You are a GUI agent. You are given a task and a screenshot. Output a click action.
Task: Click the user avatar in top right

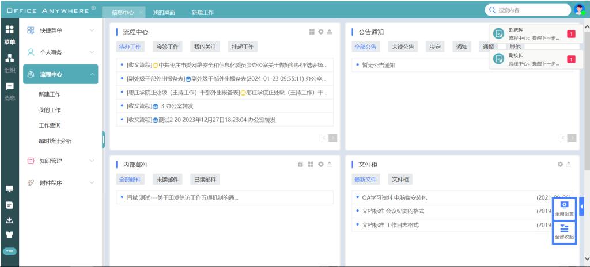coord(580,10)
